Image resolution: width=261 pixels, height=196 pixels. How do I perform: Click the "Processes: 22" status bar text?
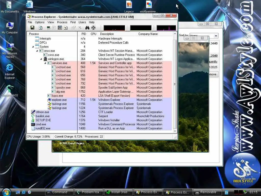point(94,137)
